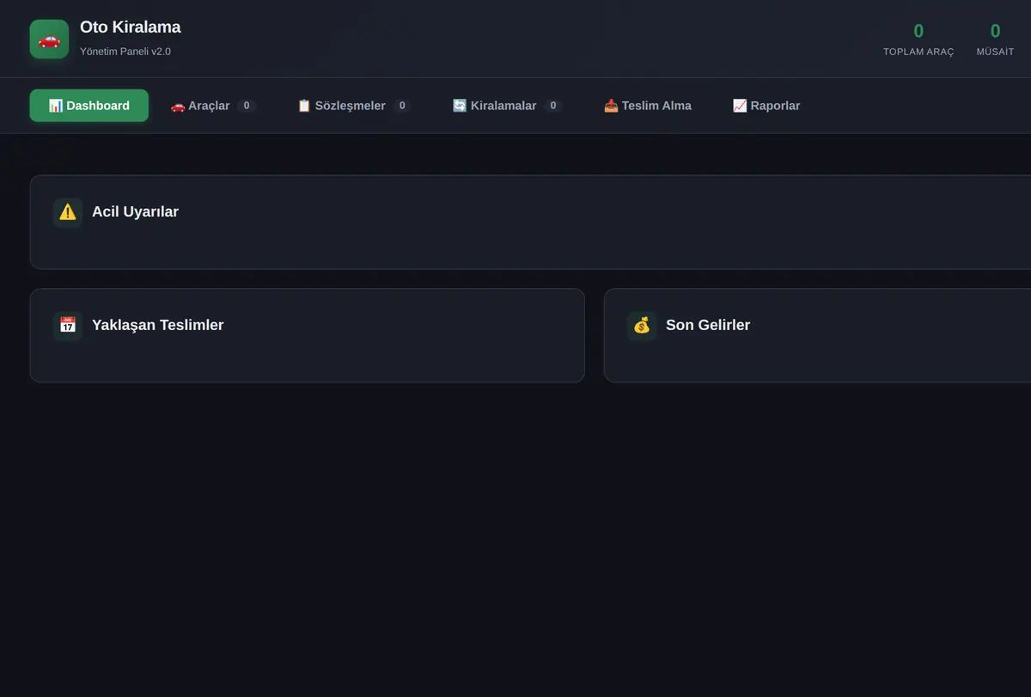Open the Sözleşmeler tab

[354, 106]
